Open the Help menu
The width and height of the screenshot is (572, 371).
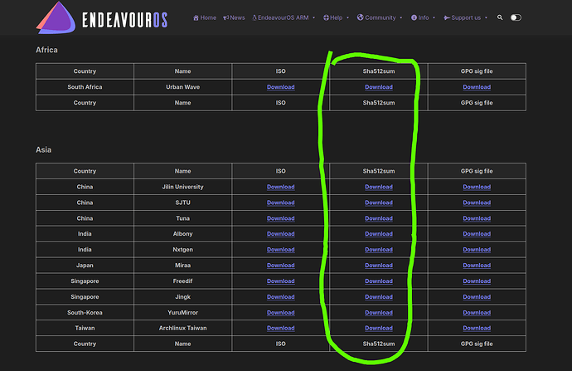point(332,17)
